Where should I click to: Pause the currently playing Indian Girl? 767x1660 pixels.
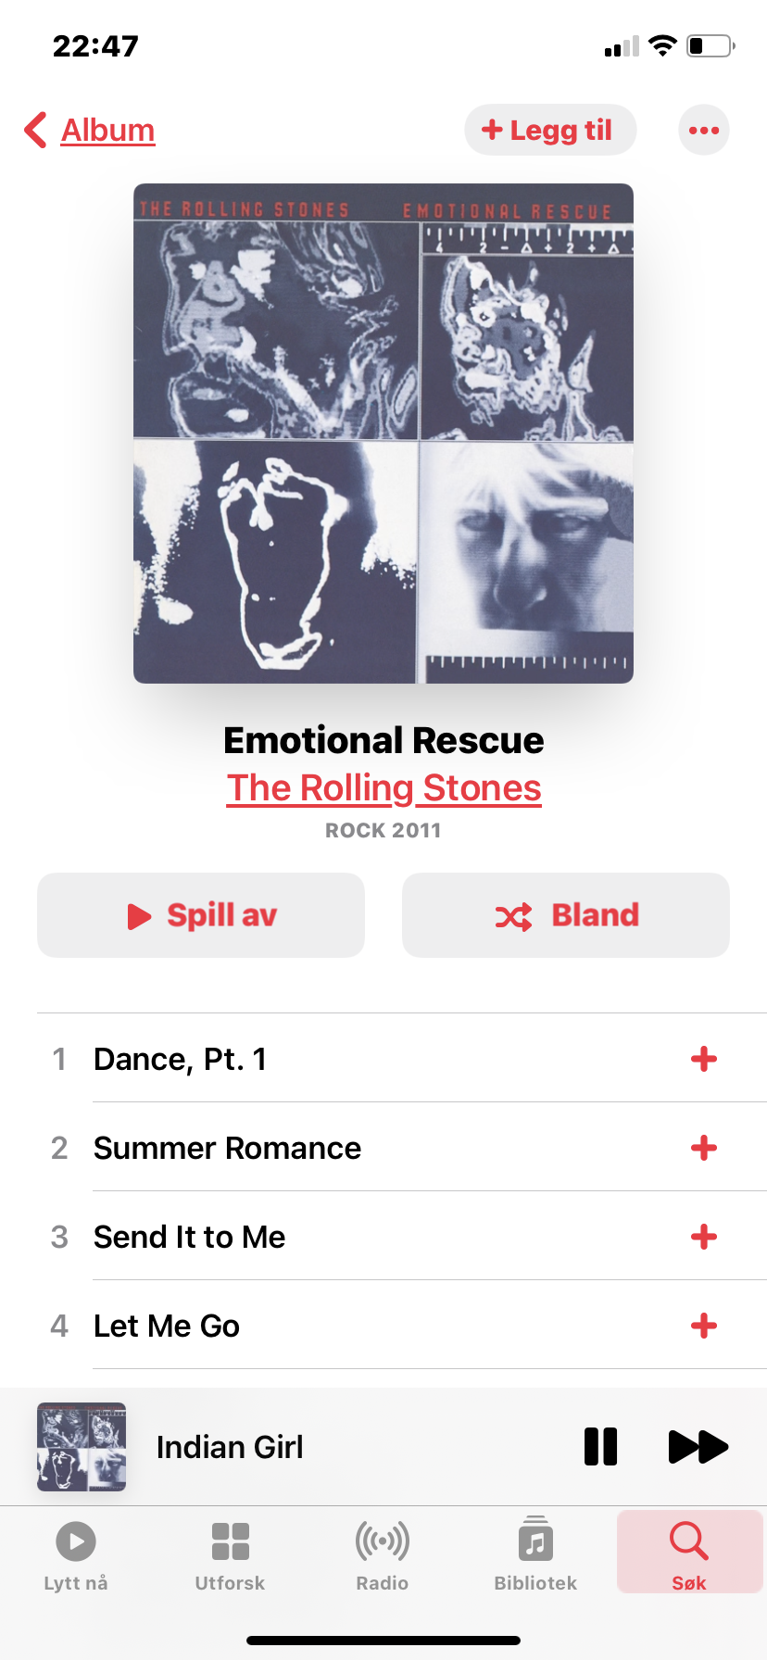601,1446
